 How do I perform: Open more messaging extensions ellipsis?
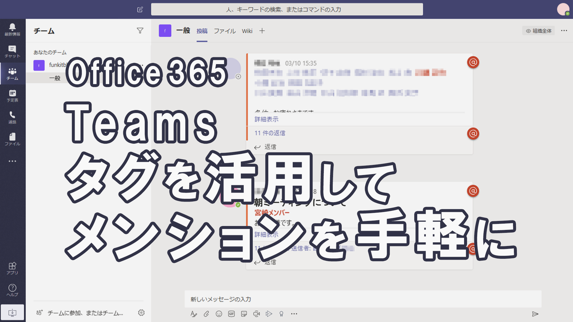coord(294,314)
